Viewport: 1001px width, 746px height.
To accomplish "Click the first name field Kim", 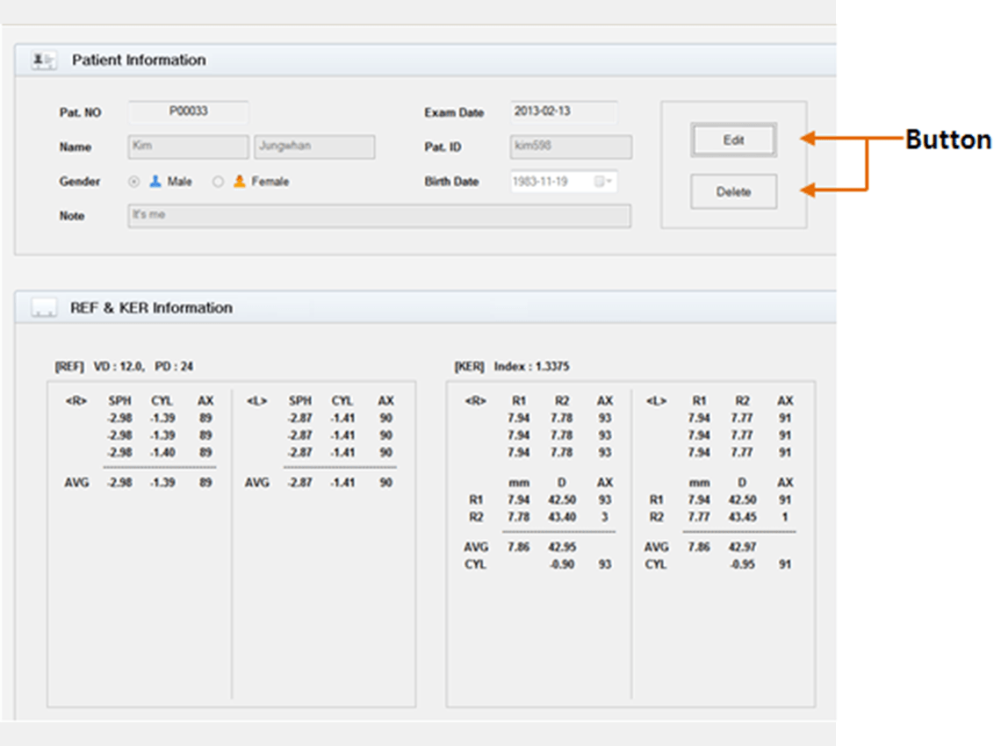I will tap(188, 147).
